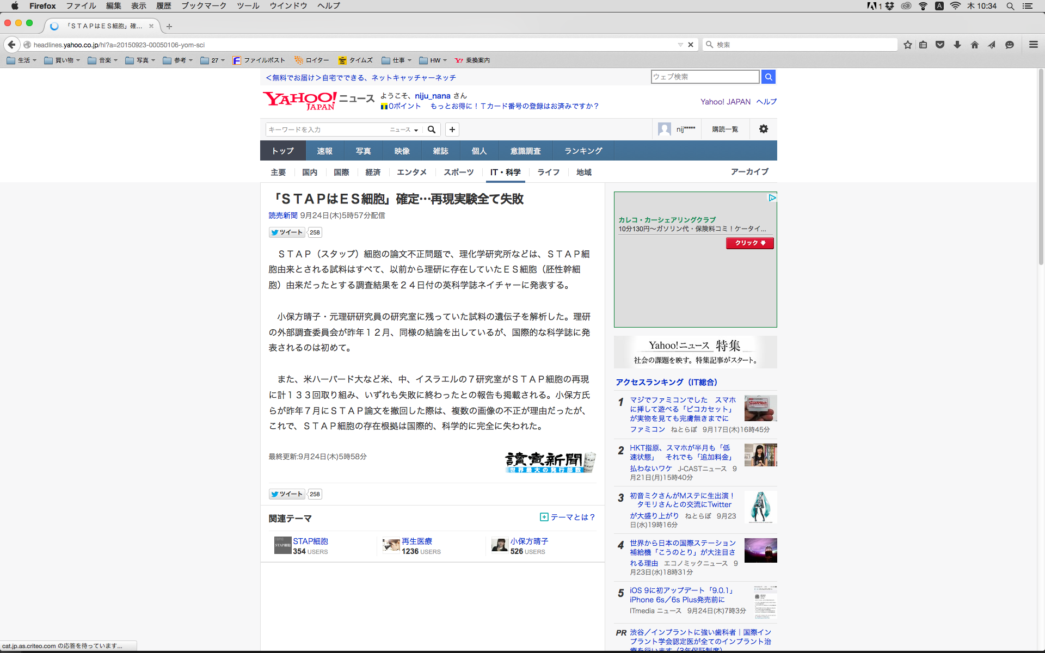
Task: Click the Firefox back arrow button
Action: pos(12,45)
